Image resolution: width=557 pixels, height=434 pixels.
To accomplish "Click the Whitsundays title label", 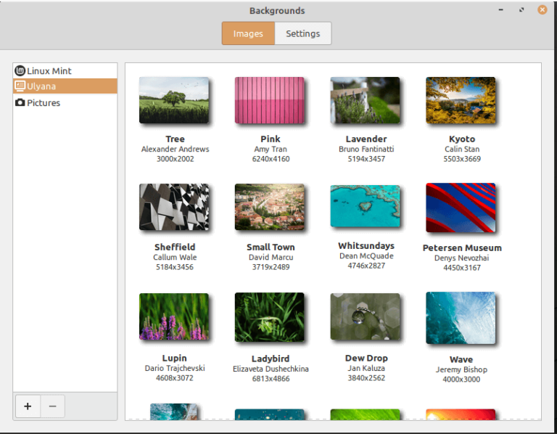I will (366, 246).
